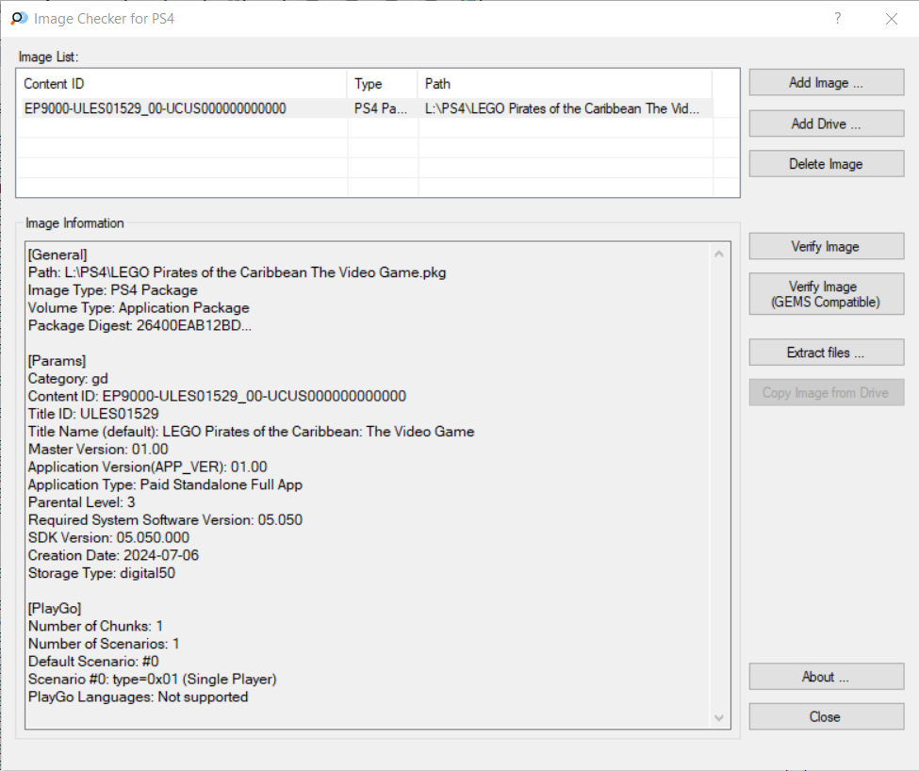Click the 'Default Scenario: #0' line
This screenshot has height=771, width=919.
coord(93,661)
